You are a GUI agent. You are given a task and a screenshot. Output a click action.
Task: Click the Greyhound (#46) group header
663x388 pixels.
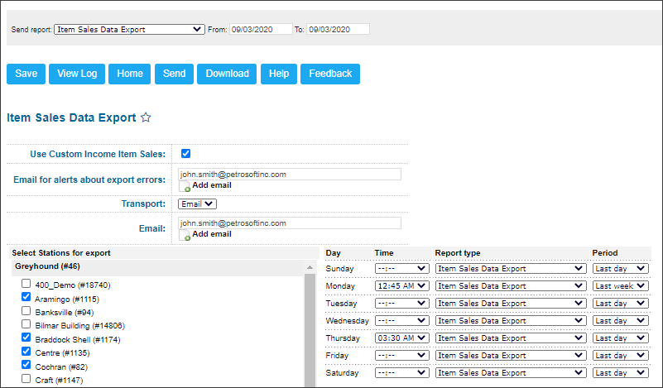(157, 266)
